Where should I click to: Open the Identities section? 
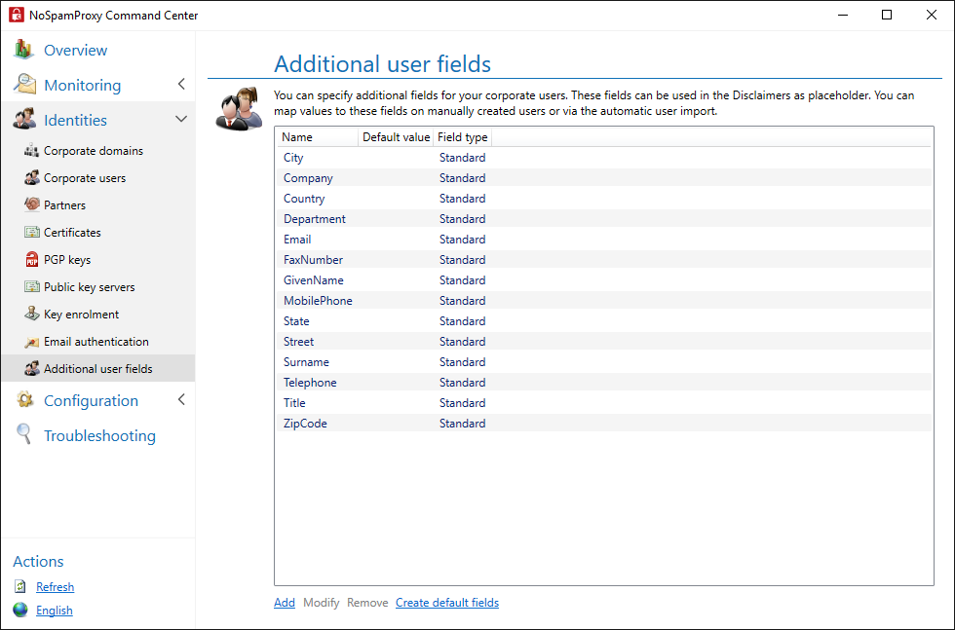coord(76,120)
